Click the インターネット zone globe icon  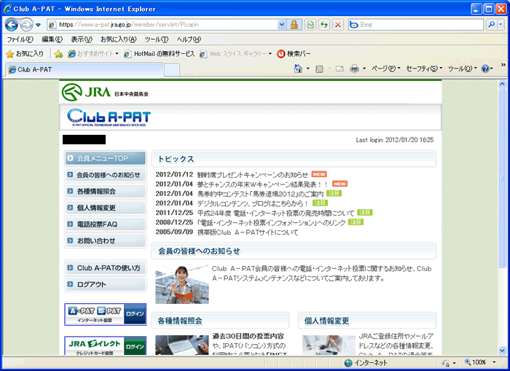[x=348, y=363]
